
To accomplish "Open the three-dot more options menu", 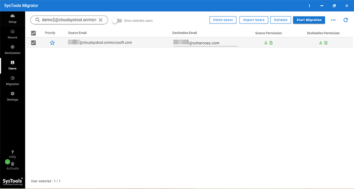I will [x=333, y=20].
